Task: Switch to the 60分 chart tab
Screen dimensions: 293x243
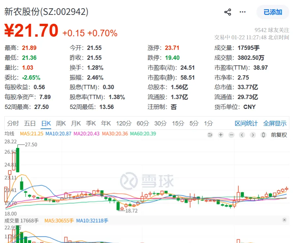Action: 143,123
